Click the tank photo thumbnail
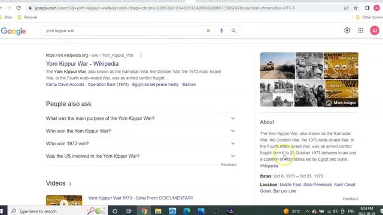The width and height of the screenshot is (383, 215). pos(278,66)
